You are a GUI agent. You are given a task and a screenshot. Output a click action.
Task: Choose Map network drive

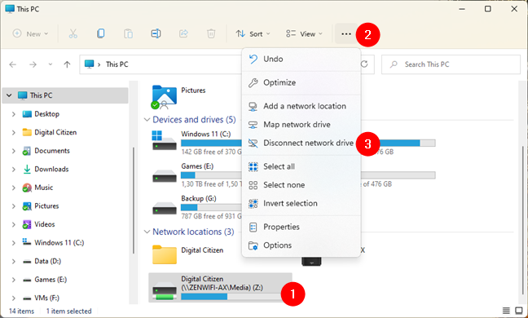[301, 125]
